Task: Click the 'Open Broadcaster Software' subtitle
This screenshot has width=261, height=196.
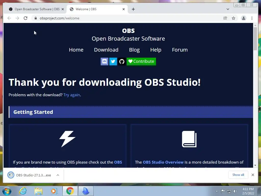Action: [128, 39]
